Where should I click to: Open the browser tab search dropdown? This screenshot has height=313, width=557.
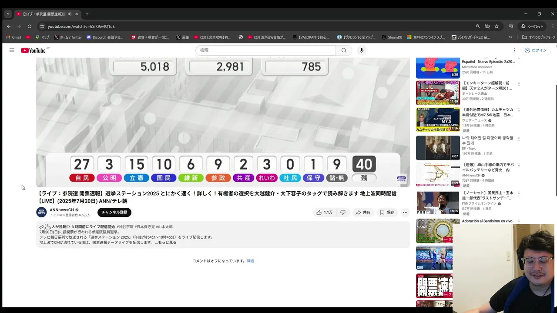(x=8, y=14)
